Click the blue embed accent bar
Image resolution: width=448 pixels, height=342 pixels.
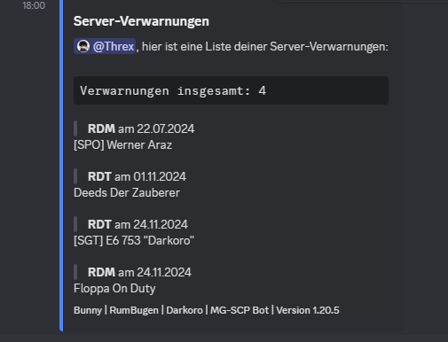point(61,166)
